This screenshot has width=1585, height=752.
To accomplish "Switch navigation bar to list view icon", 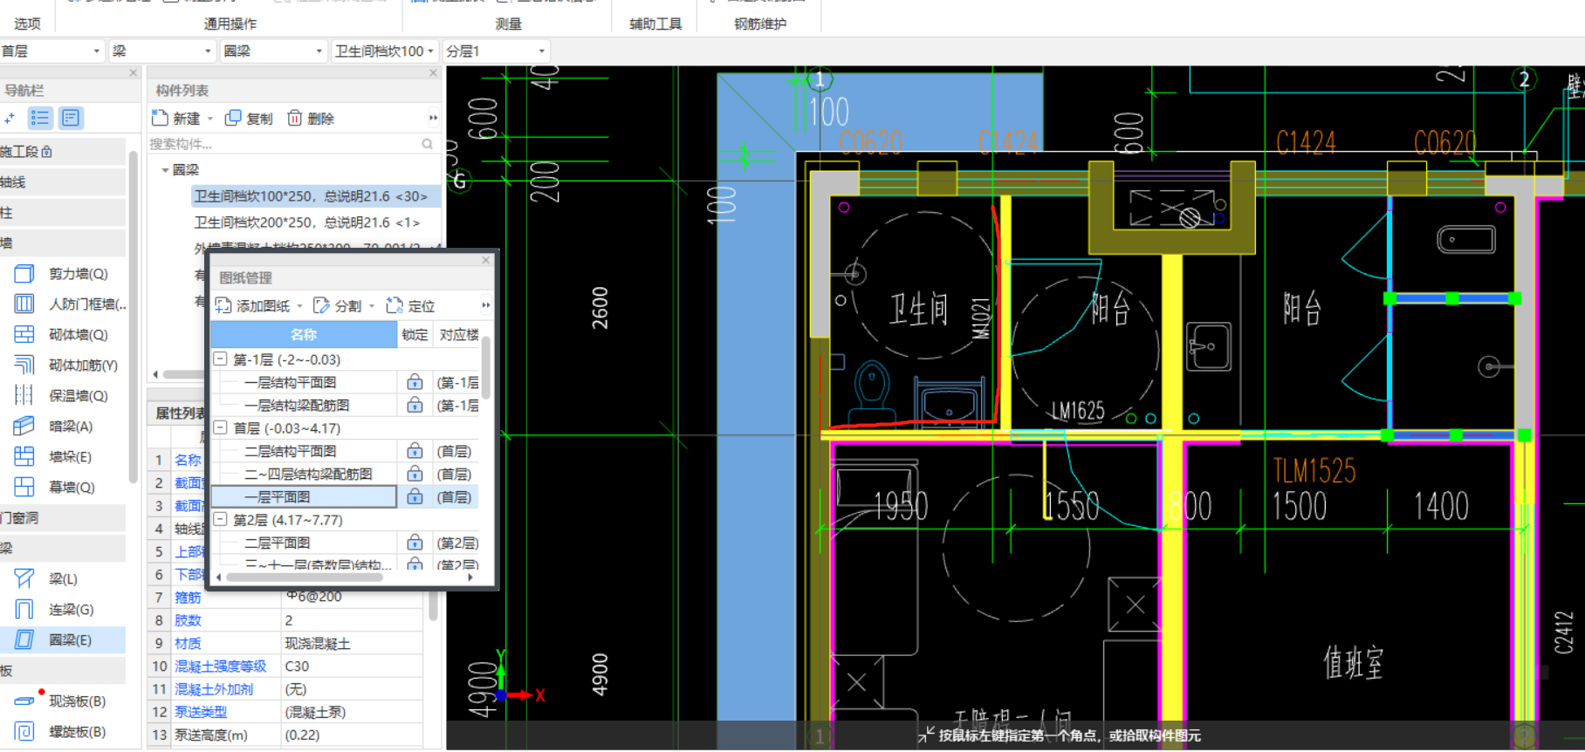I will coord(40,118).
